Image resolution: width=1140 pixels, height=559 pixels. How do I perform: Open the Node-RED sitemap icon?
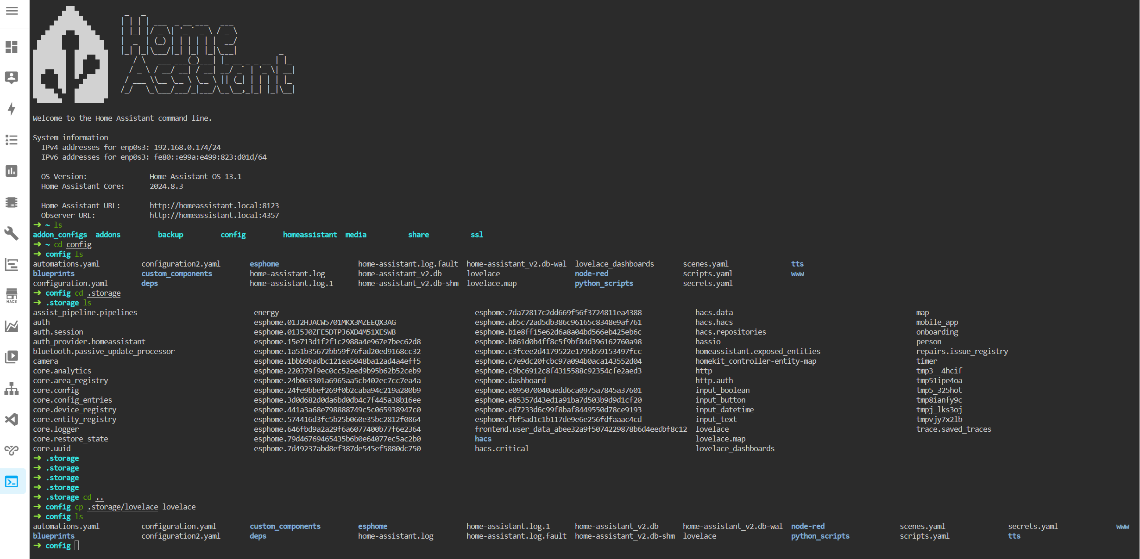tap(12, 389)
